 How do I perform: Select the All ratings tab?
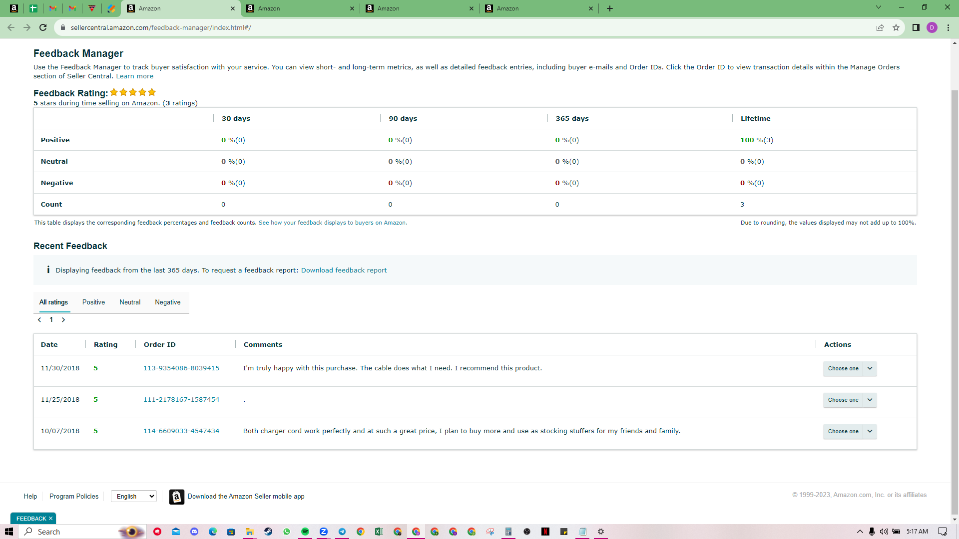coord(53,302)
